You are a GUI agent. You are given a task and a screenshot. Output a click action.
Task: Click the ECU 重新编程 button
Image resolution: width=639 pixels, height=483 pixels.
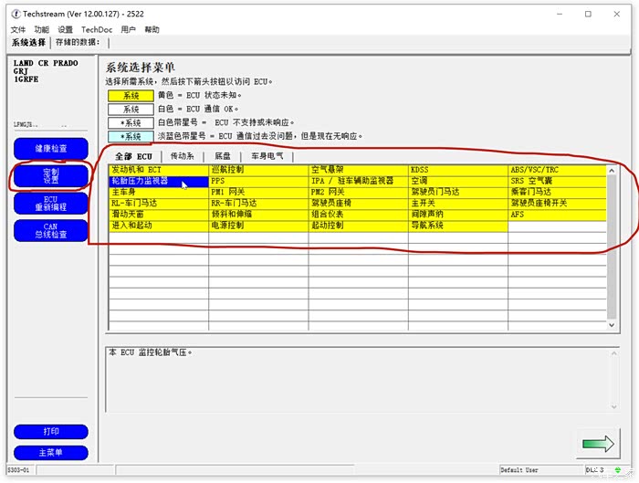51,204
